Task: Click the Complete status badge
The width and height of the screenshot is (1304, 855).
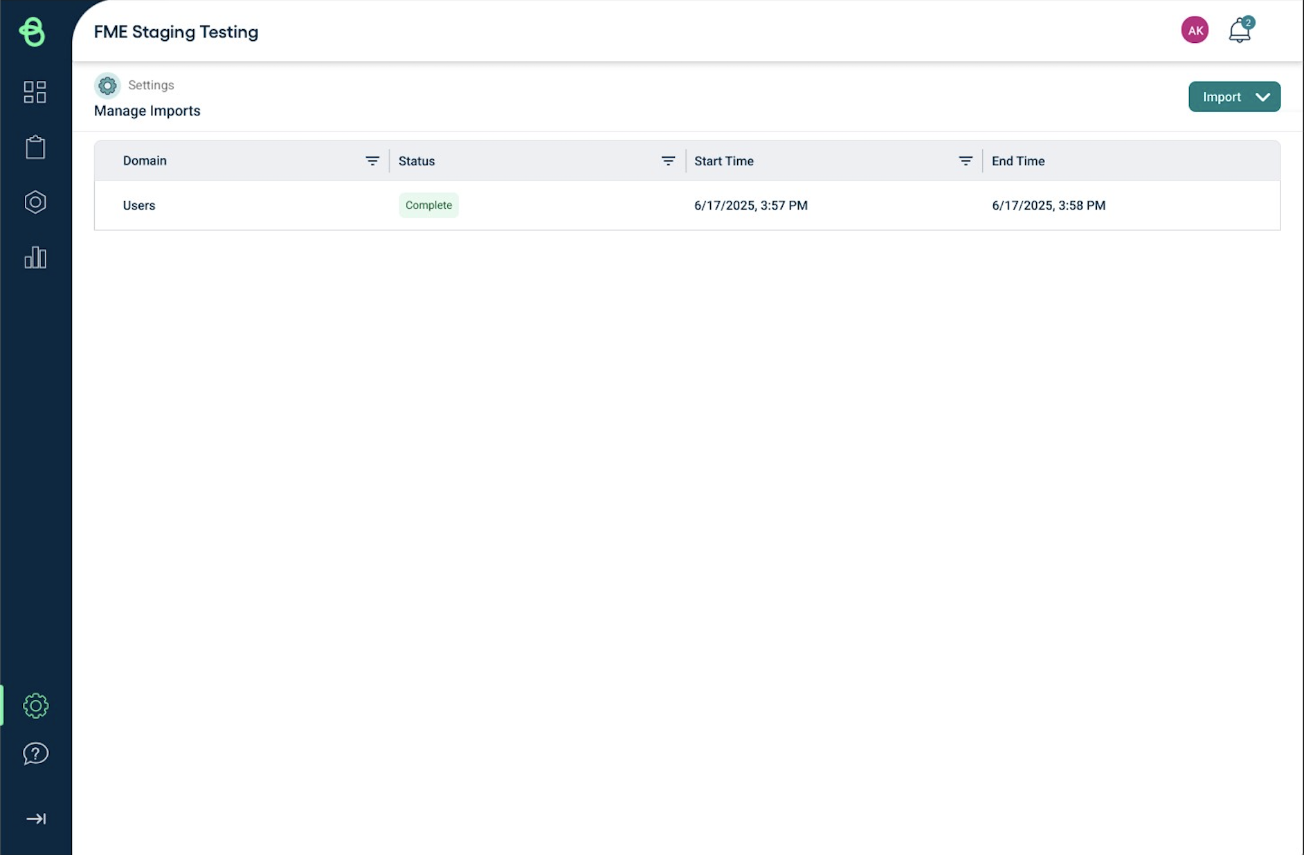Action: click(x=428, y=205)
